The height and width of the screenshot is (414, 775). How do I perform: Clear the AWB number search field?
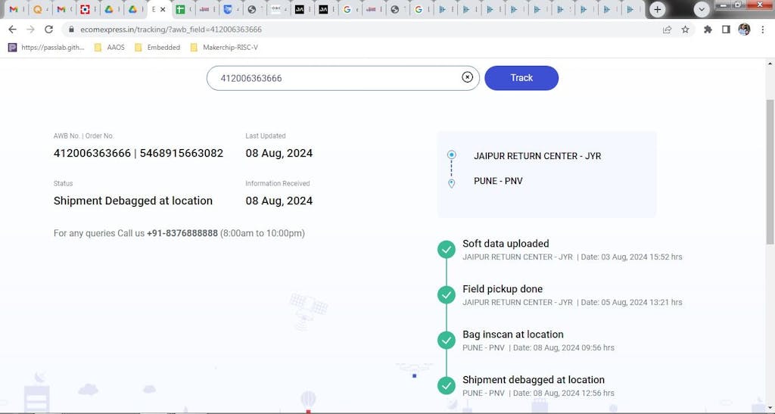point(467,77)
